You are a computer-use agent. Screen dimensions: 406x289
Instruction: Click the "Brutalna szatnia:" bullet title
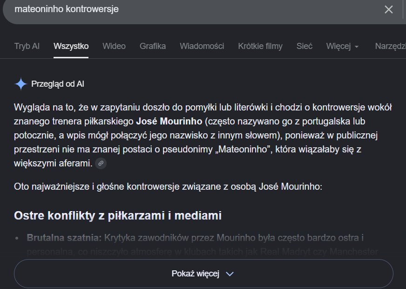click(x=64, y=238)
